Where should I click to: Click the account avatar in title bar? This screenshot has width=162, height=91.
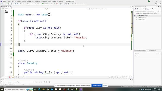click(x=149, y=1)
